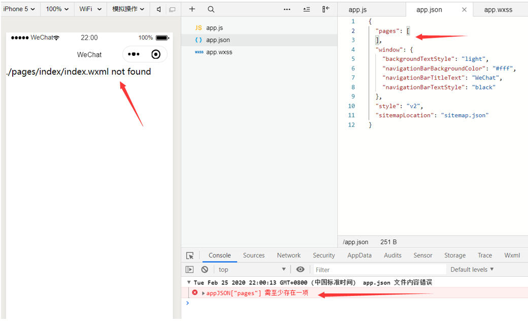Collapse the app.json error group triangle
Image resolution: width=528 pixels, height=326 pixels.
point(189,282)
